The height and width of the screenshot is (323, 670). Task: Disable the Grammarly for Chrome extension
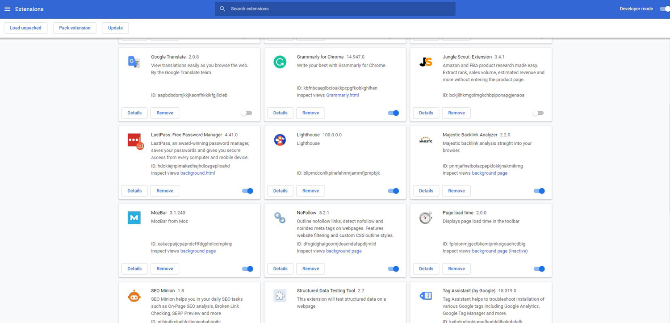(394, 113)
